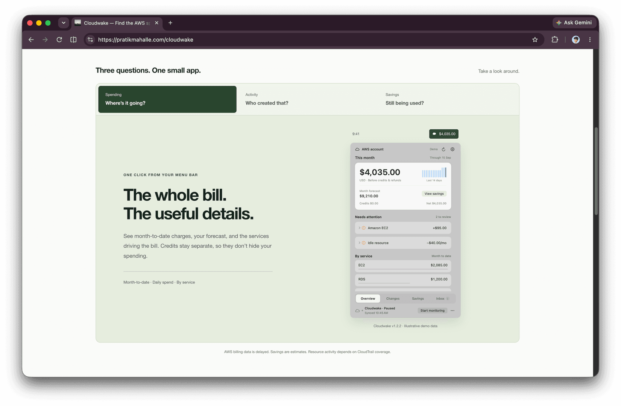This screenshot has height=406, width=621.
Task: Open the settings gear in AWS panel
Action: 452,149
